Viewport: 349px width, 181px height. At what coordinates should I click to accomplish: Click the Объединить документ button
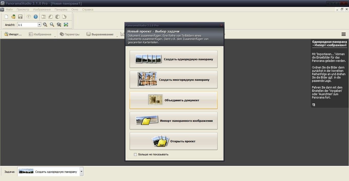pos(173,100)
